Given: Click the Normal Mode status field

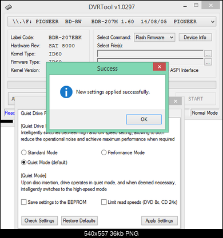Looking at the screenshot, I should 205,113.
